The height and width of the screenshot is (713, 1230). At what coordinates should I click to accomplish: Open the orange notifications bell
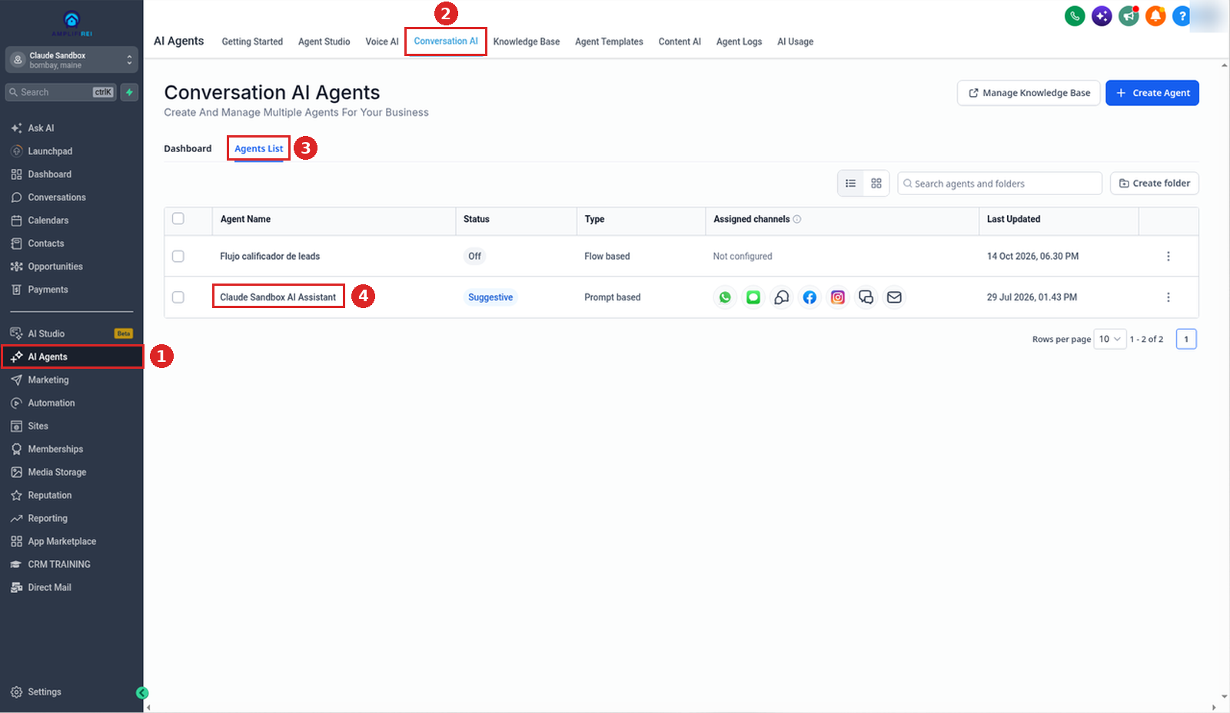[1155, 15]
